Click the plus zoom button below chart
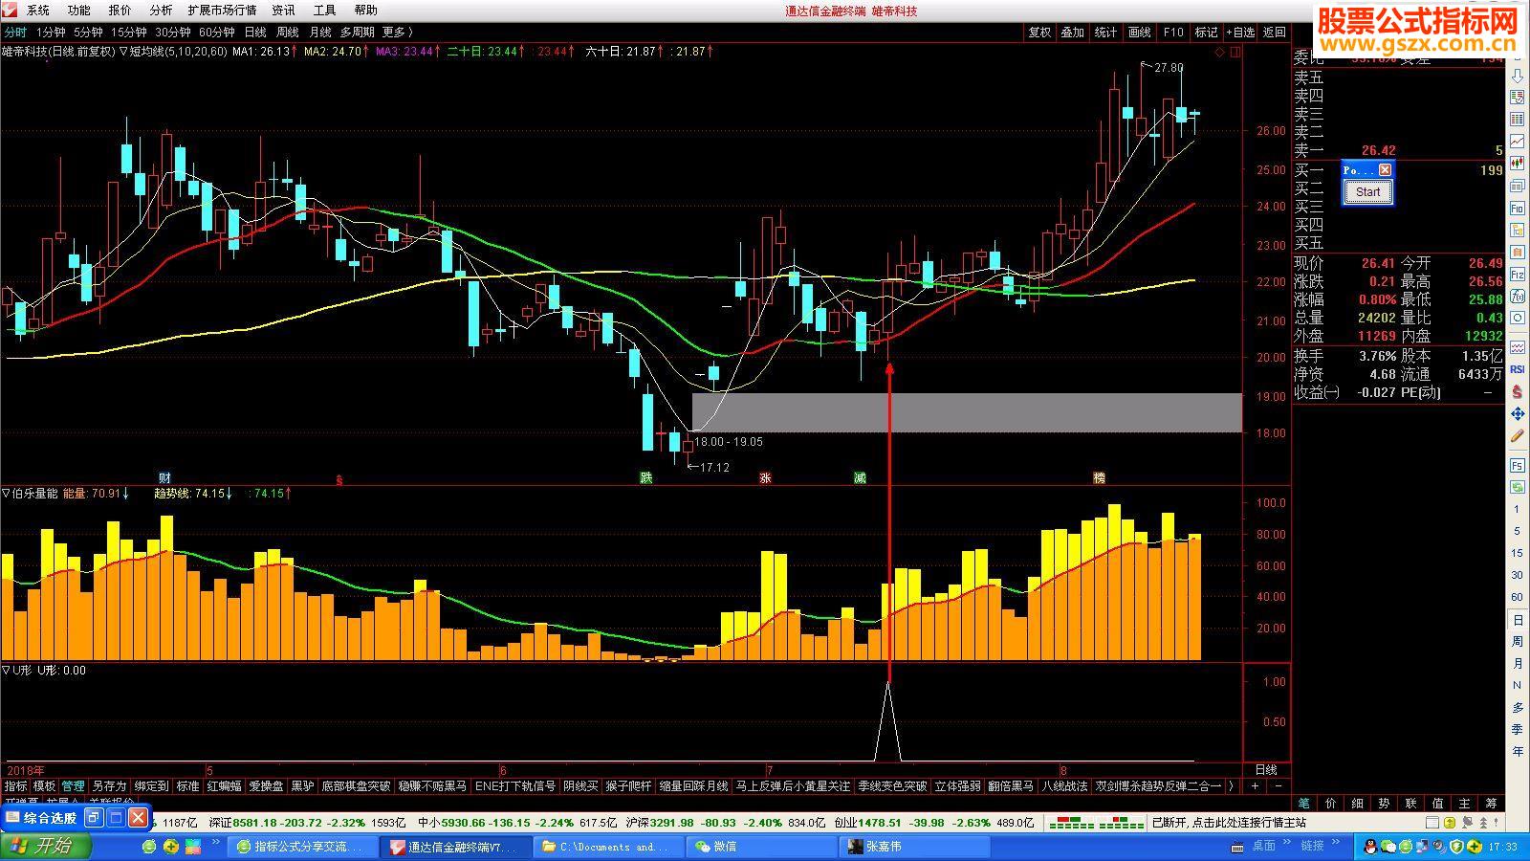 1256,785
